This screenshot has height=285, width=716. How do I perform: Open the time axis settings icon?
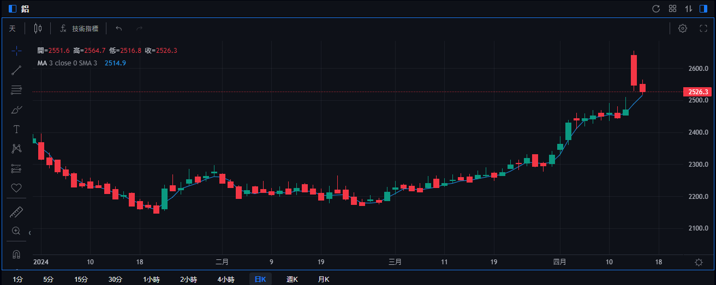coord(699,262)
